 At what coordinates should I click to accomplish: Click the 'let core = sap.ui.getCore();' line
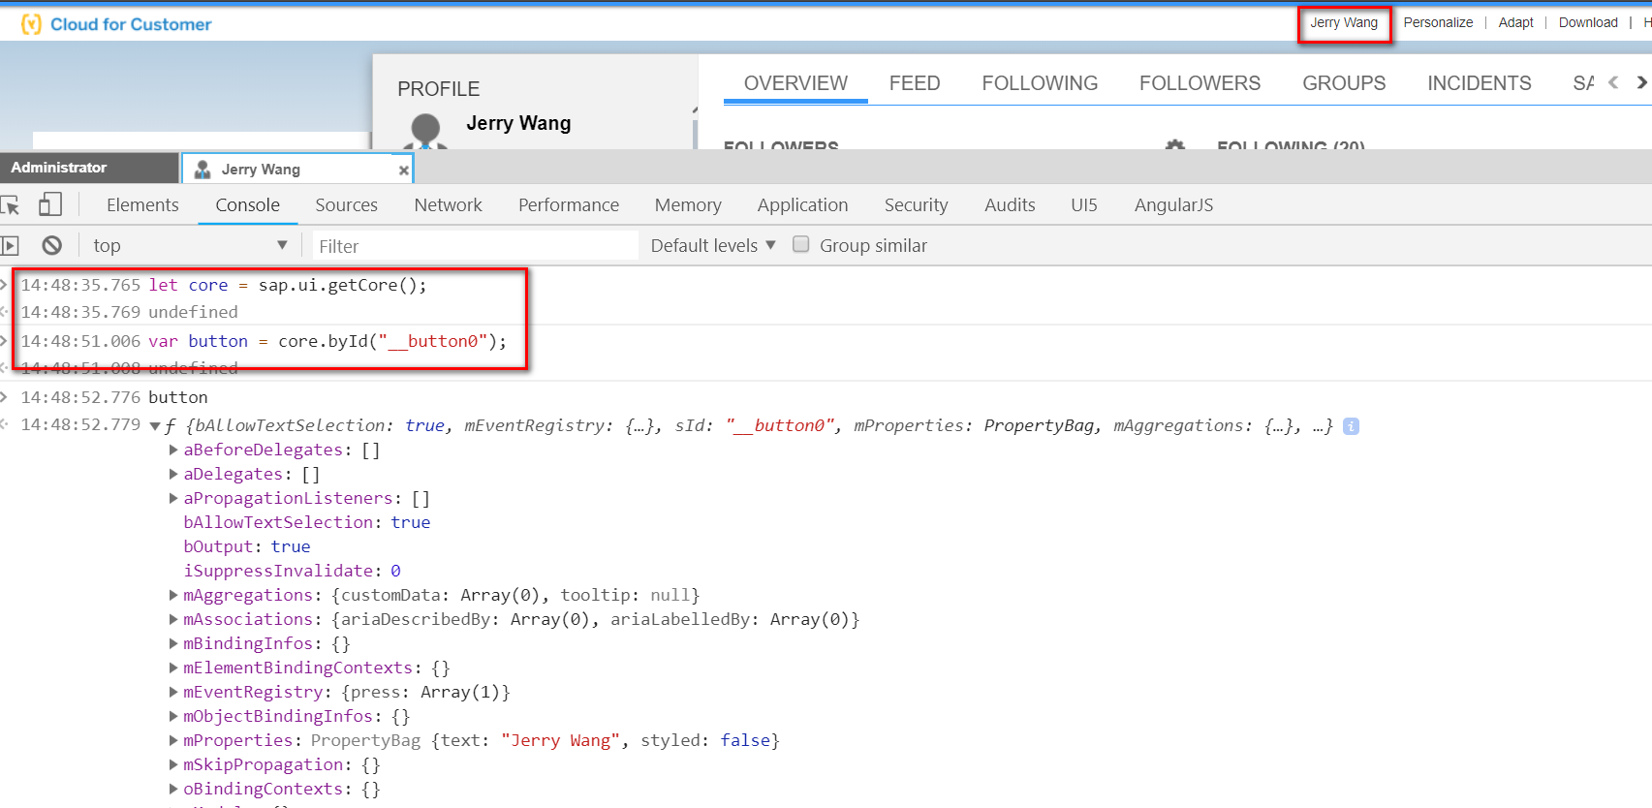point(288,285)
